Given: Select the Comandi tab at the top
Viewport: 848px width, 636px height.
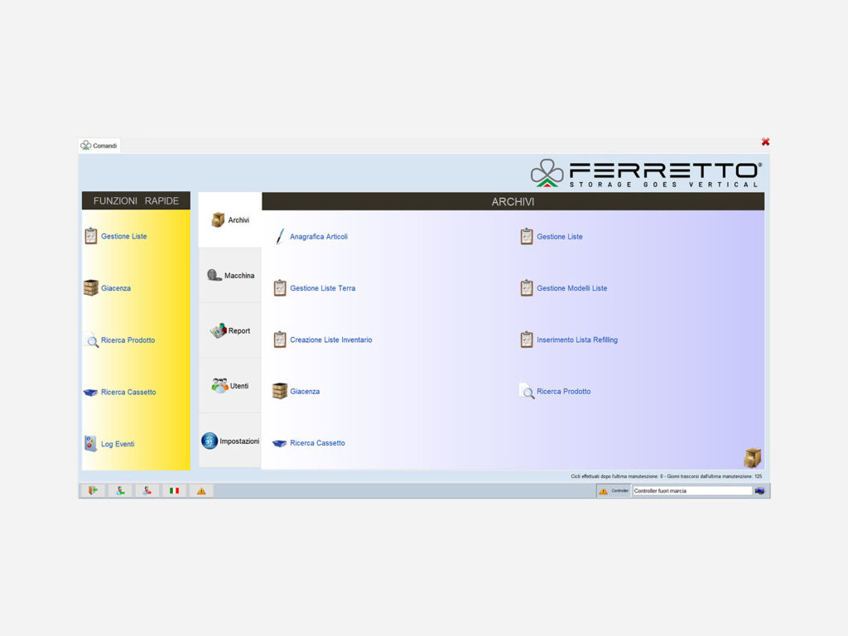Looking at the screenshot, I should [x=99, y=146].
